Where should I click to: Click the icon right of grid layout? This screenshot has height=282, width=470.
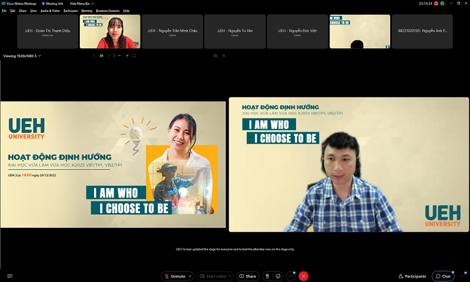(224, 56)
